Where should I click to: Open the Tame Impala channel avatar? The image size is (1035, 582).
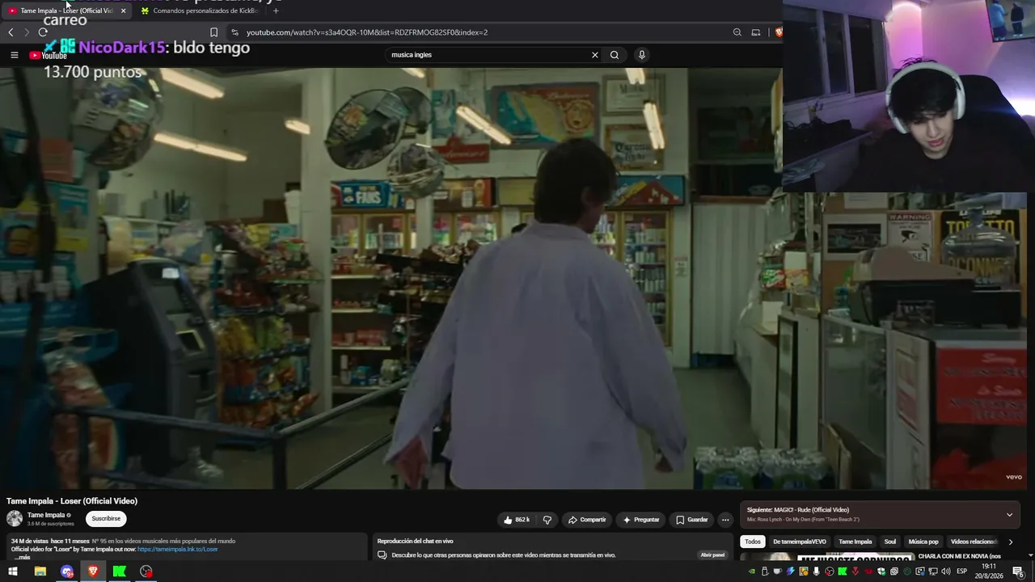pyautogui.click(x=15, y=519)
